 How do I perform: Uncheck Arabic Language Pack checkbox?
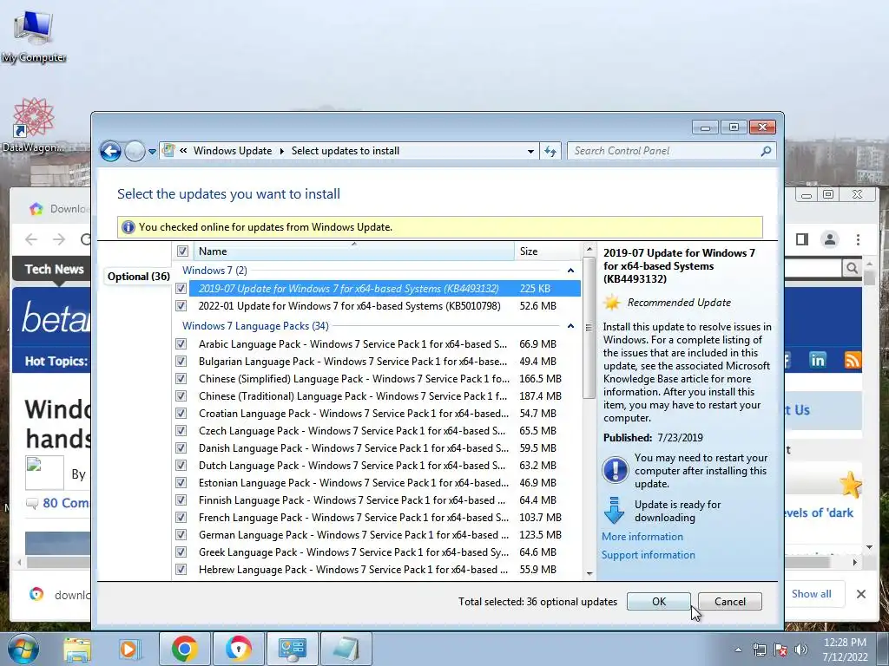181,343
